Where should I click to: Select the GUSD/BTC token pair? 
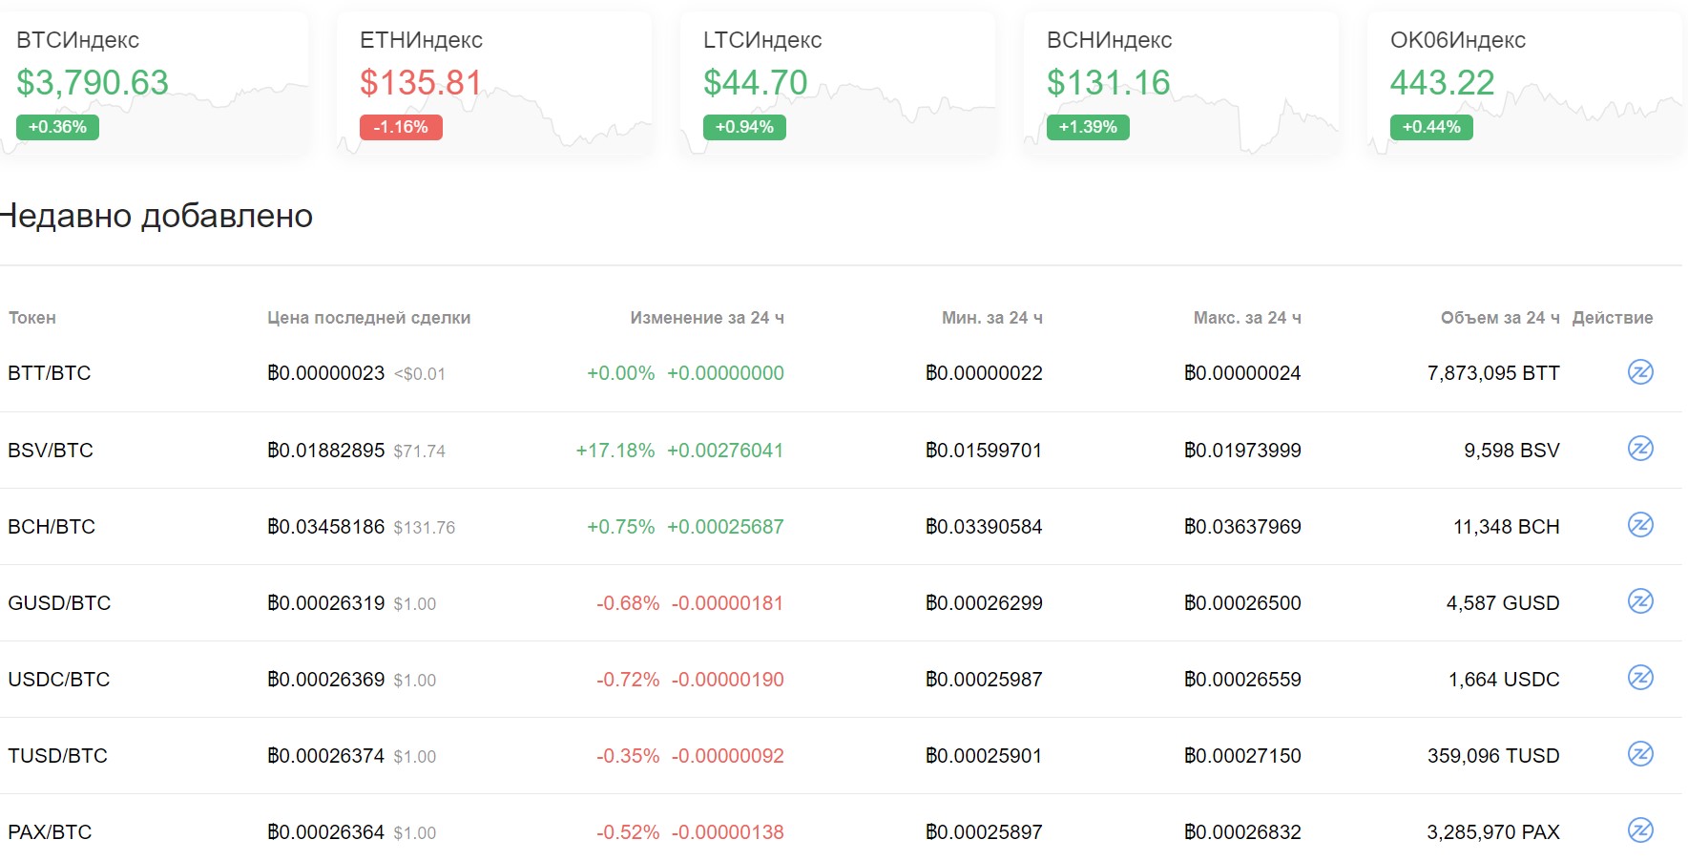coord(59,602)
